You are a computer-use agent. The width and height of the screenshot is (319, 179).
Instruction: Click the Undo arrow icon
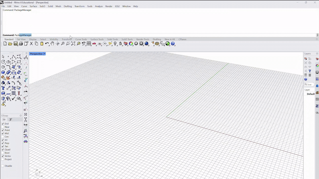tap(47, 44)
